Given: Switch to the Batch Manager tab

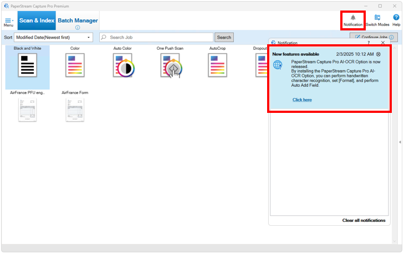Looking at the screenshot, I should point(78,20).
